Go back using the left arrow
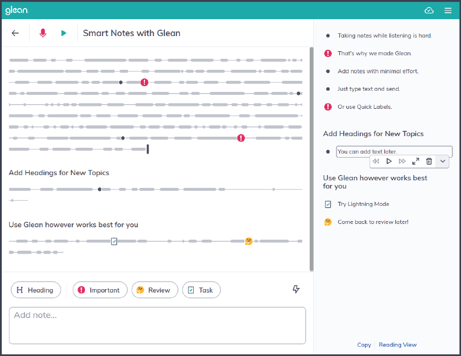The height and width of the screenshot is (356, 461). pos(15,33)
